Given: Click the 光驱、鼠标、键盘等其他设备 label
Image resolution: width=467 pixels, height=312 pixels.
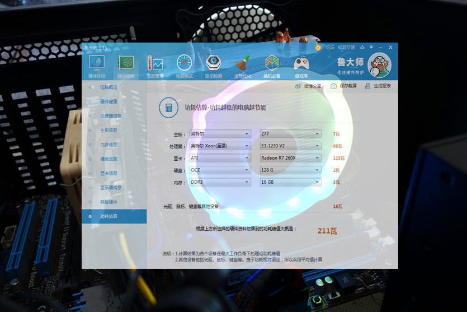Looking at the screenshot, I should click(191, 206).
